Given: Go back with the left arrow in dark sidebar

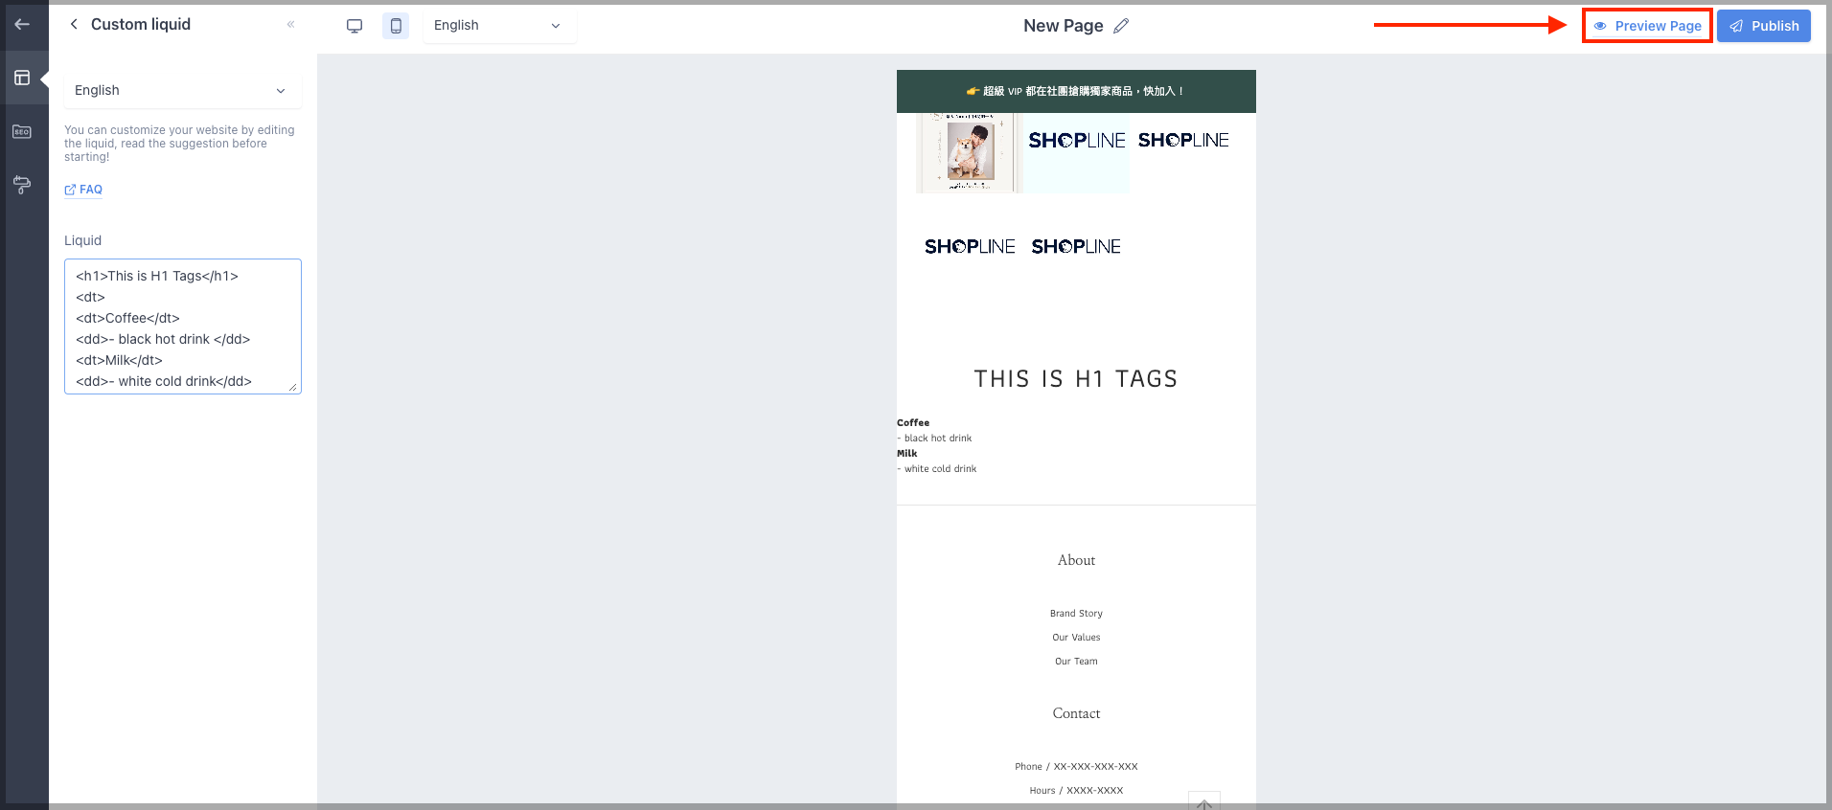Looking at the screenshot, I should click(x=22, y=24).
